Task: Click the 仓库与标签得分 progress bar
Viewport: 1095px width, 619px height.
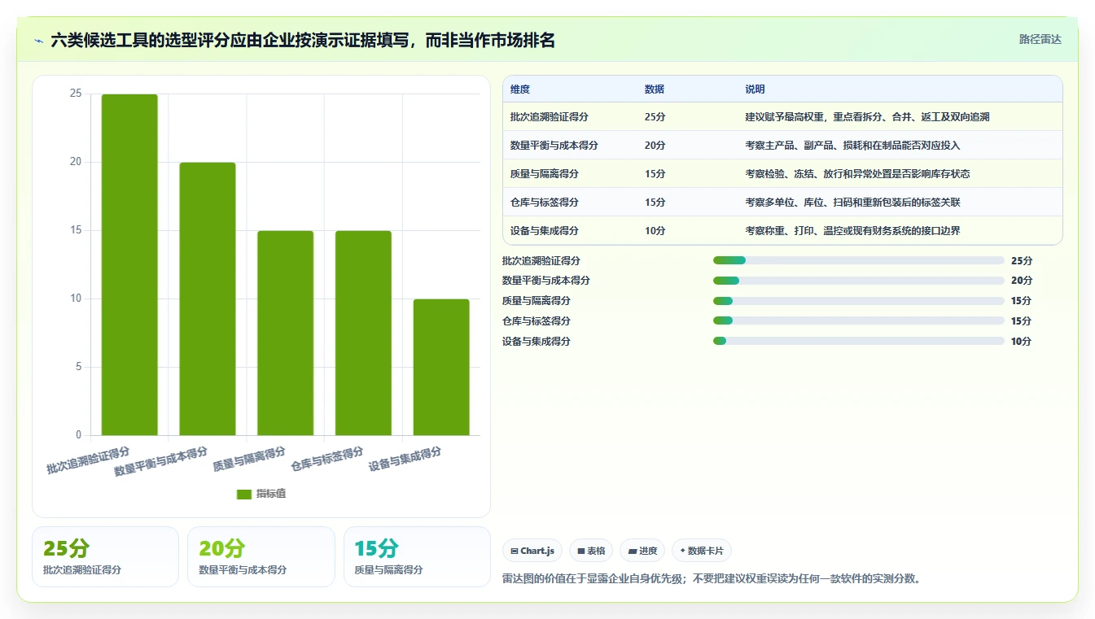Action: [858, 321]
